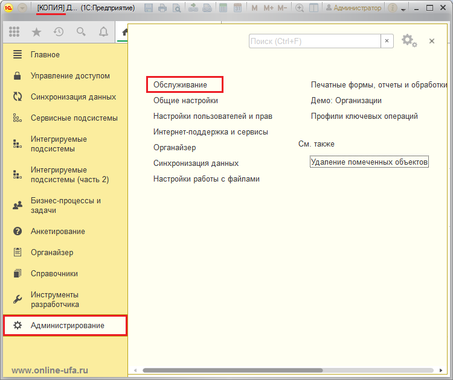Open main menu round arrow dropdown

(22, 8)
